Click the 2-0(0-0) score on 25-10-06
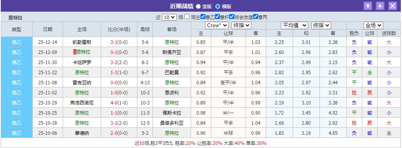Viewport: 402px width, 148px height. tap(119, 133)
